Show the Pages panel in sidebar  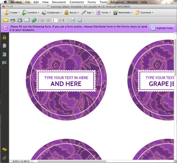[x=5, y=46]
